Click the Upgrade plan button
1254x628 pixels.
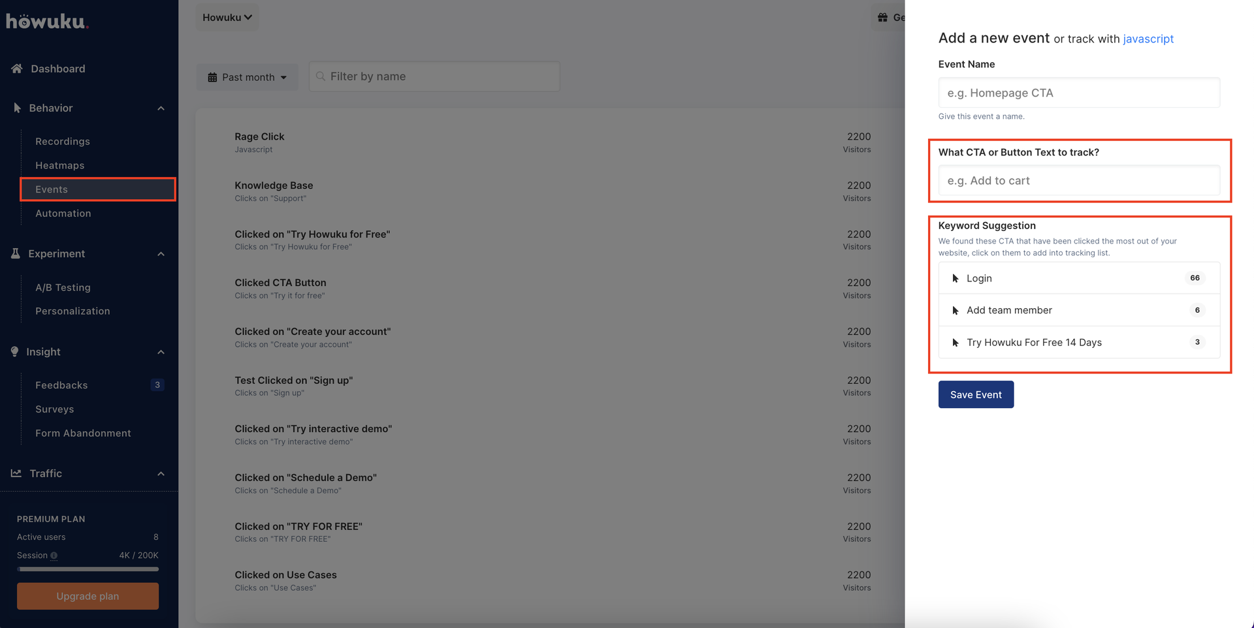tap(88, 596)
